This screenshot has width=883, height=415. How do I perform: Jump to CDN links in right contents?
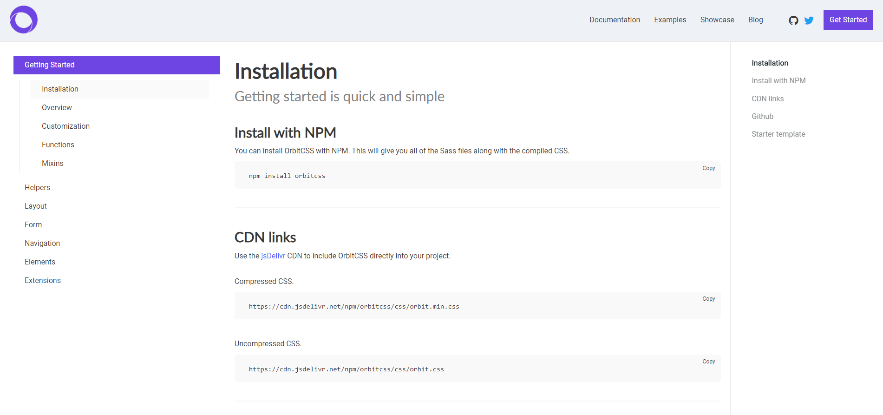[767, 99]
